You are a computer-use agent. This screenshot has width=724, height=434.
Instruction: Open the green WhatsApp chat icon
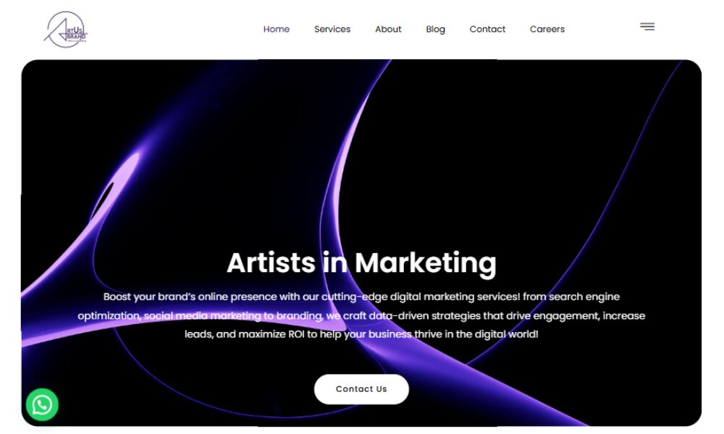click(x=42, y=405)
